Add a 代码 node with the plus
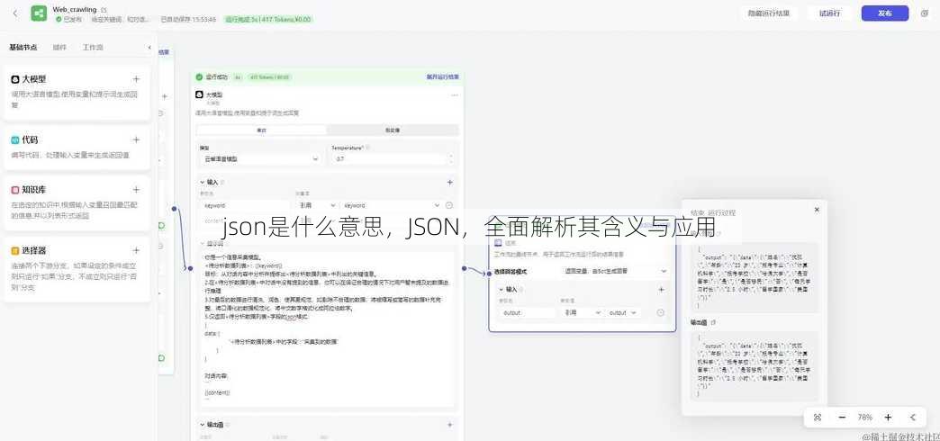Screen dimensions: 940x441 [136, 139]
